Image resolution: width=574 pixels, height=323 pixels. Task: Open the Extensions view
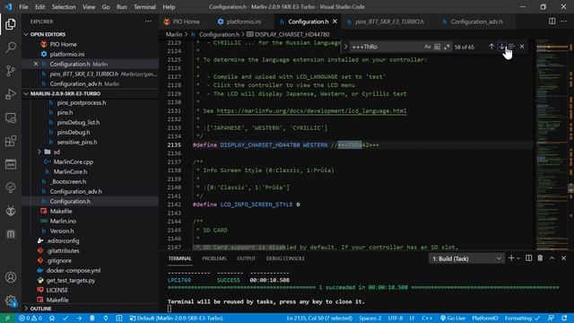[11, 141]
